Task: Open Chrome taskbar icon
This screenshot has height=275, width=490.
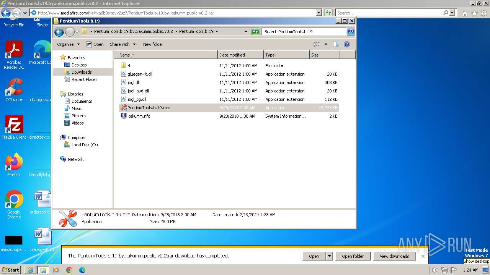Action: (69, 270)
